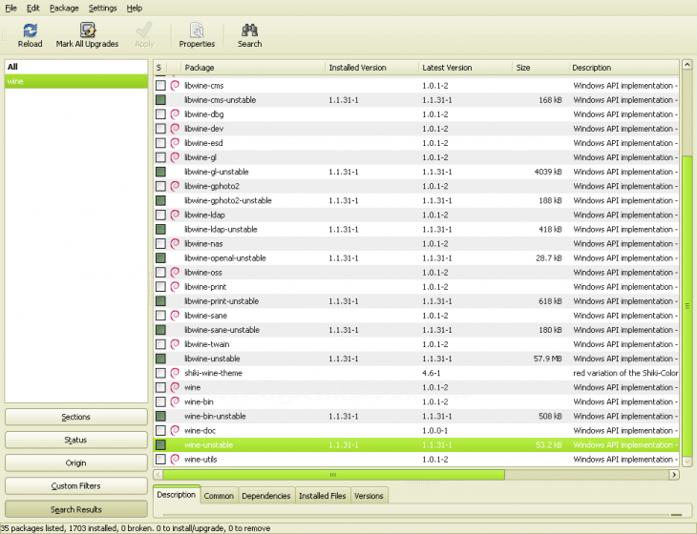697x534 pixels.
Task: Click Debian swirl icon next to wine package
Action: (175, 387)
